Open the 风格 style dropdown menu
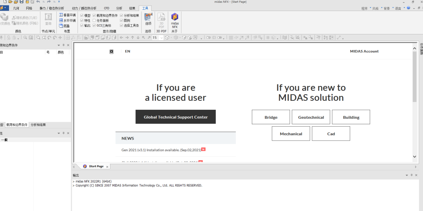Image resolution: width=423 pixels, height=211 pixels. 378,8
